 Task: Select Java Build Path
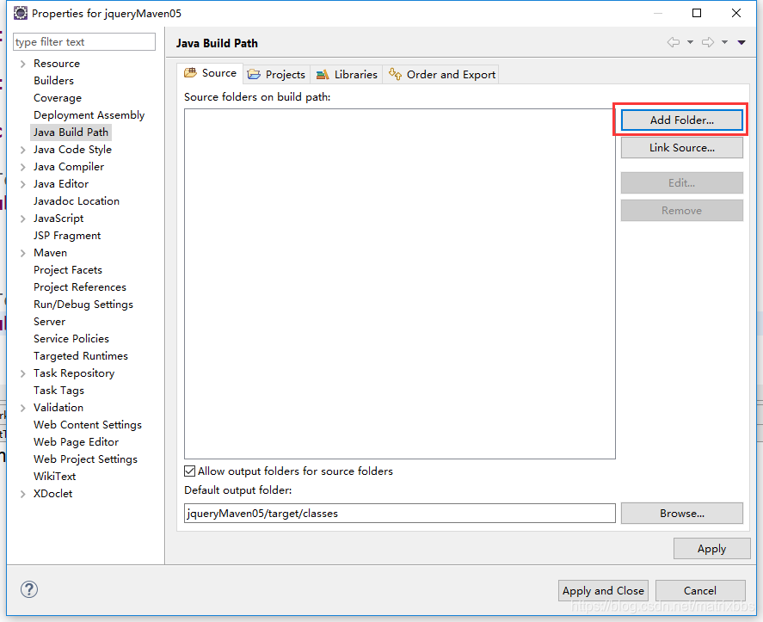pyautogui.click(x=71, y=132)
